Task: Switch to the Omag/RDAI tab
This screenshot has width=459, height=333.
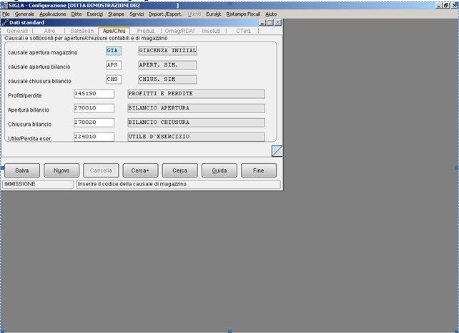Action: [179, 31]
